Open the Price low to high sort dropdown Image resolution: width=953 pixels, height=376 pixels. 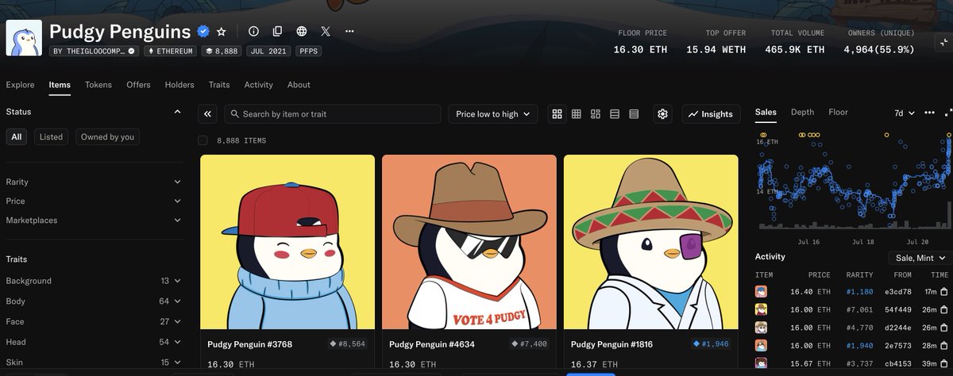[x=492, y=114]
